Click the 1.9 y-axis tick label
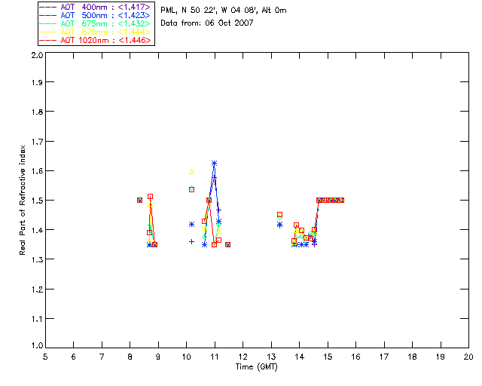482x386 pixels. 37,82
